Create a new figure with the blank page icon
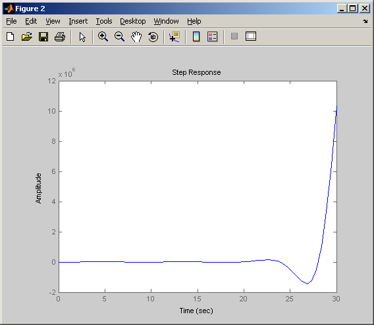Image resolution: width=374 pixels, height=325 pixels. click(x=11, y=37)
